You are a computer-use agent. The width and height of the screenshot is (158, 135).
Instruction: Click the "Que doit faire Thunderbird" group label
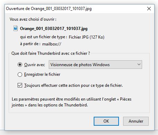(50, 53)
